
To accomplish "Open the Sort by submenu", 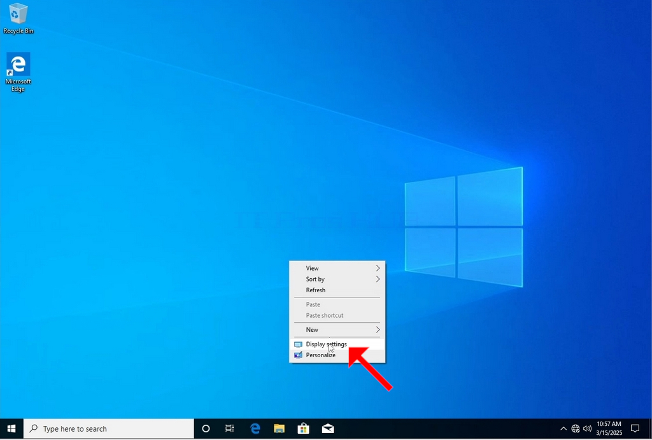I will pyautogui.click(x=337, y=279).
